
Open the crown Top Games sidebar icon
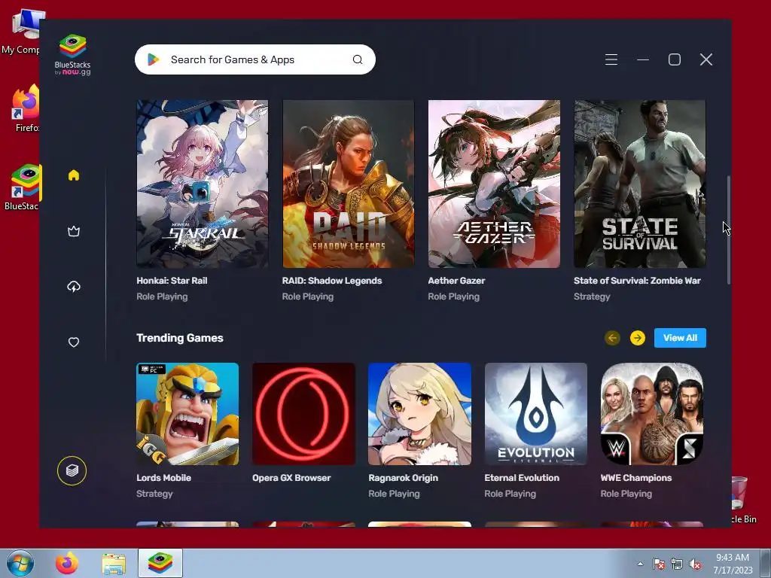pyautogui.click(x=74, y=231)
